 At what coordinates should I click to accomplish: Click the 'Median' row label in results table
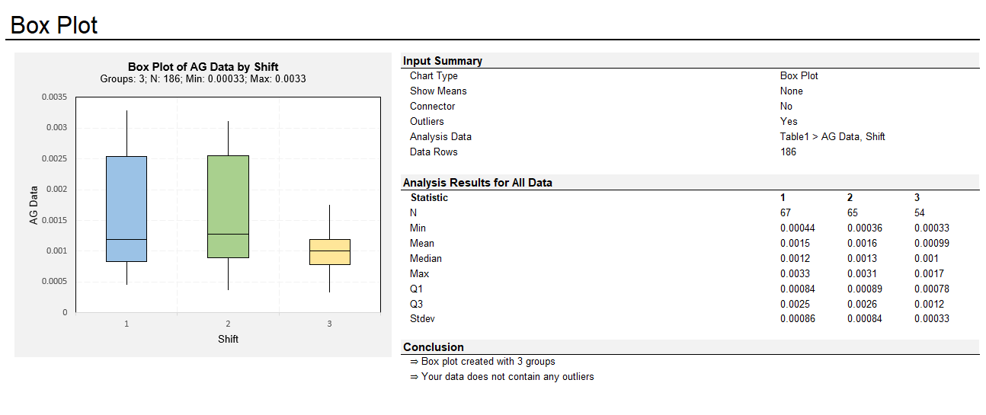point(425,259)
